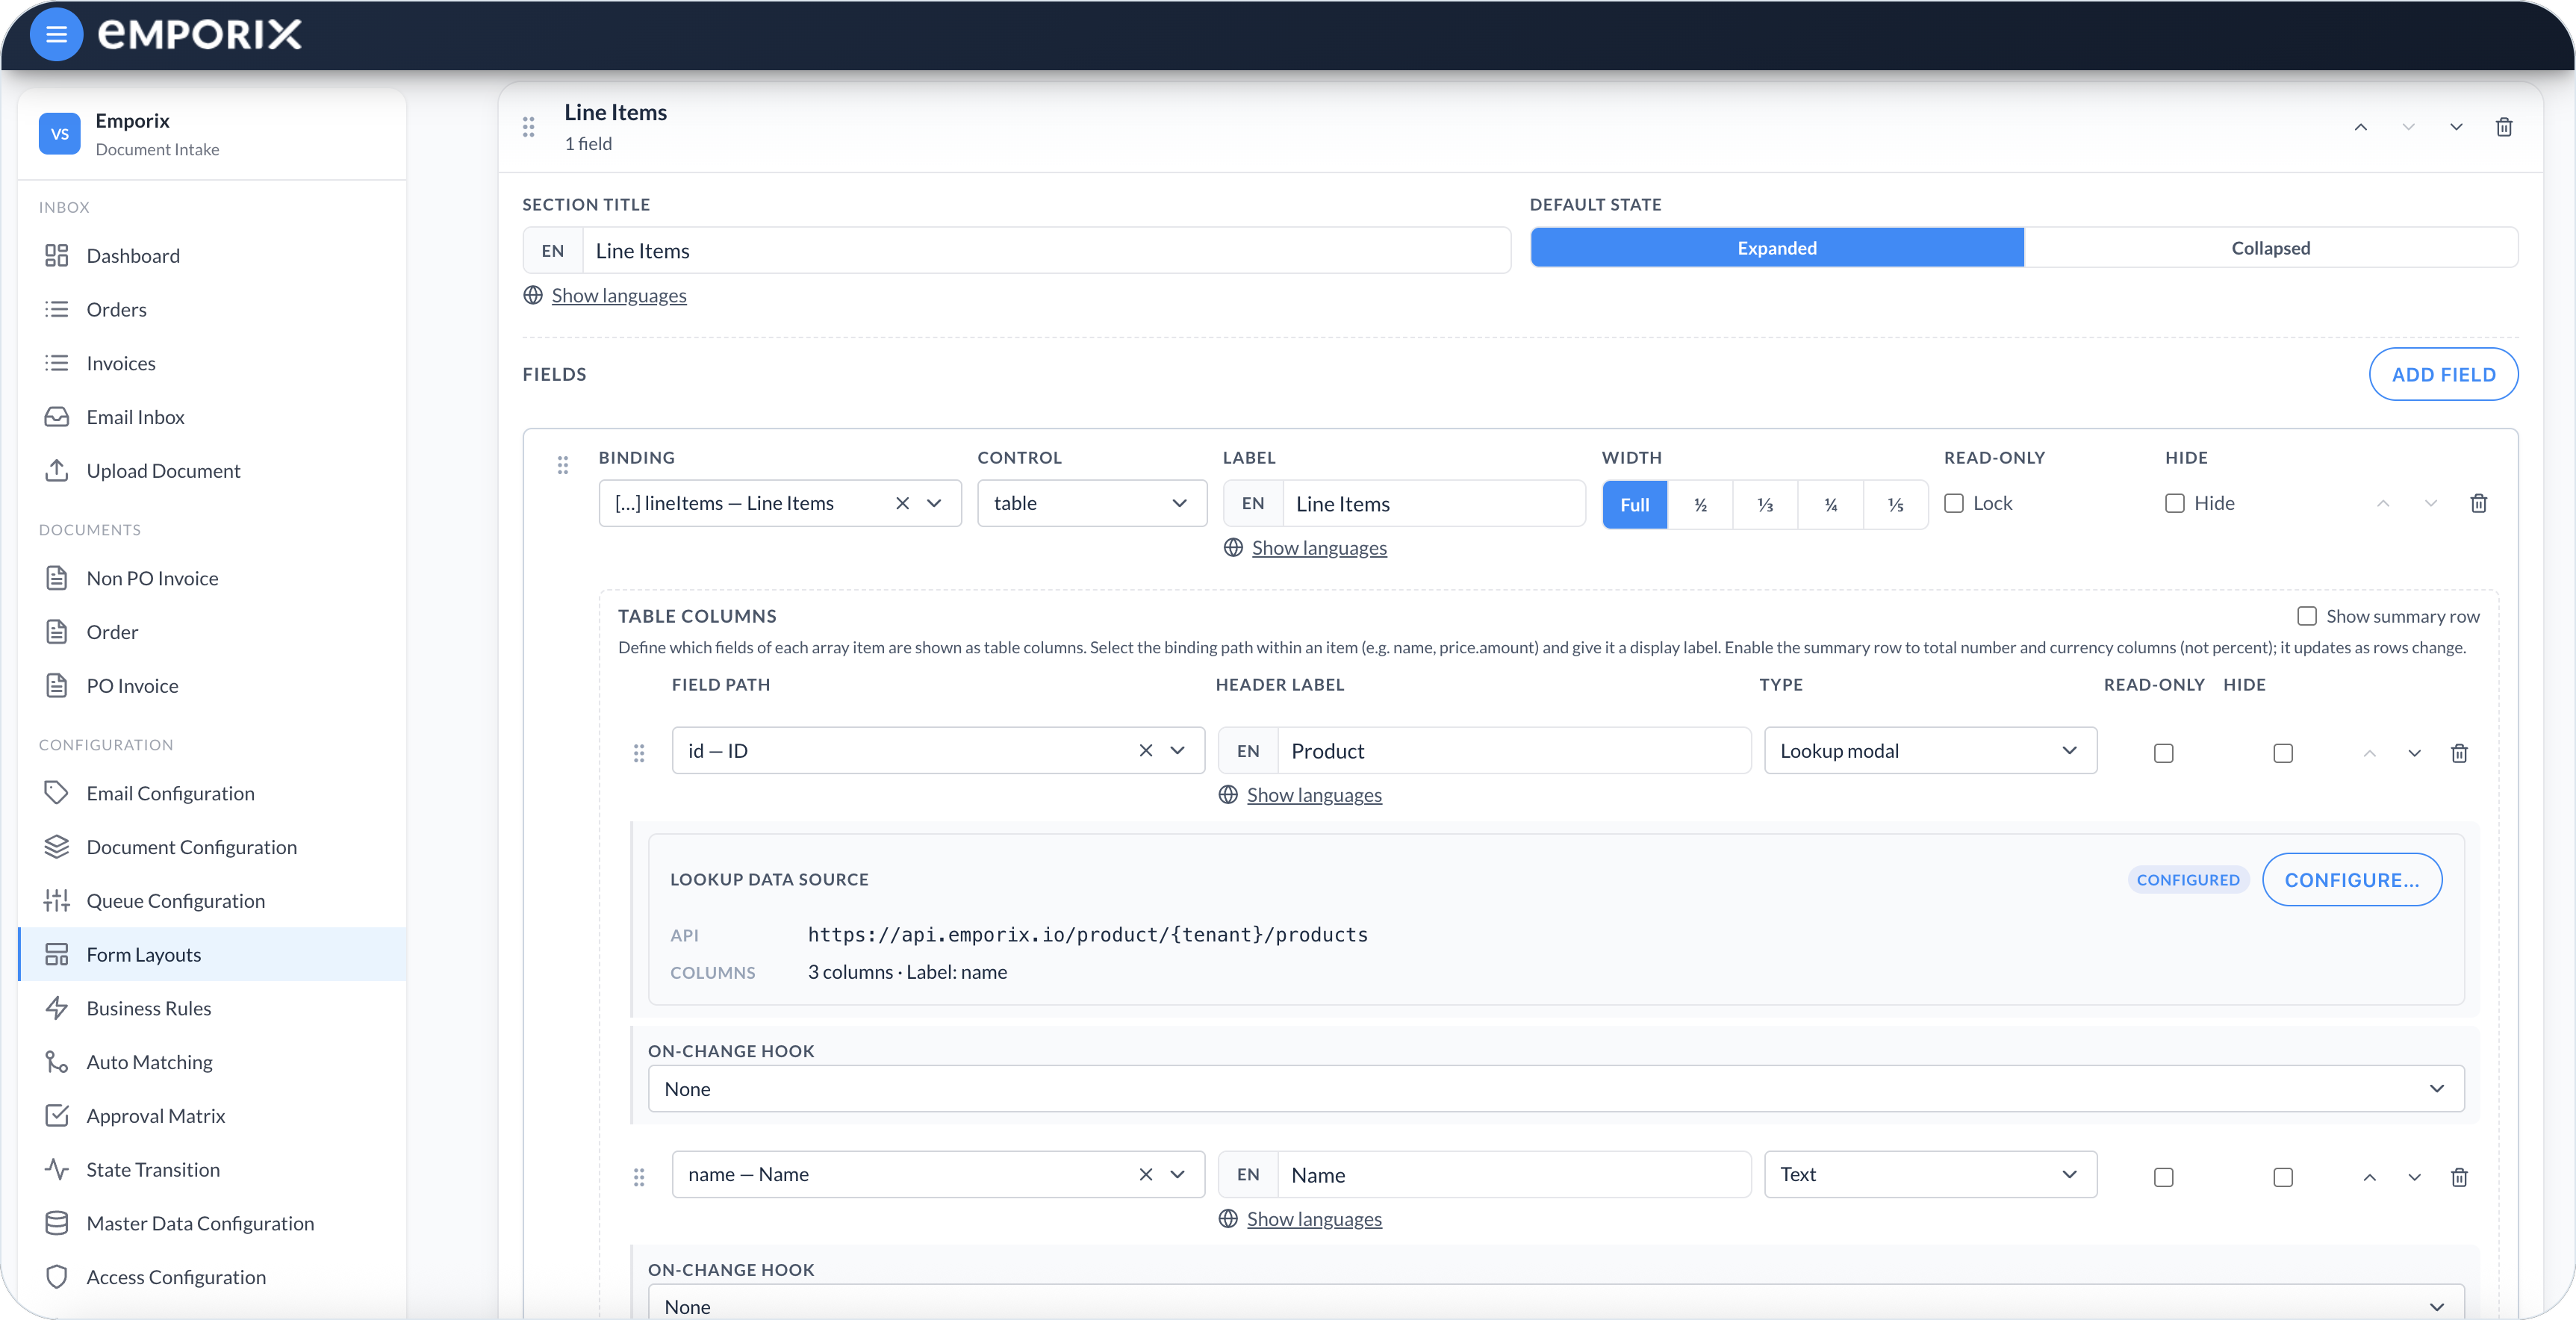Move the name — Name column up
This screenshot has height=1320, width=2576.
[2369, 1177]
